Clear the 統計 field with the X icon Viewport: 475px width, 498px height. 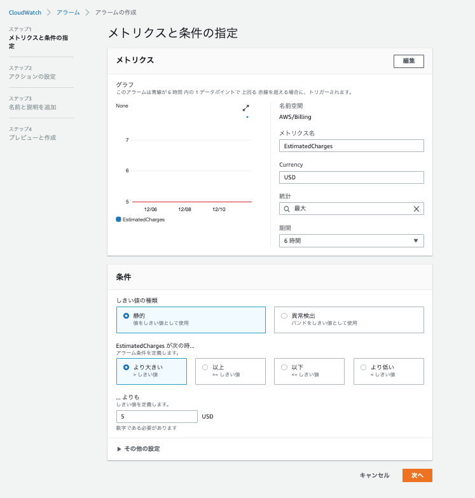click(416, 209)
